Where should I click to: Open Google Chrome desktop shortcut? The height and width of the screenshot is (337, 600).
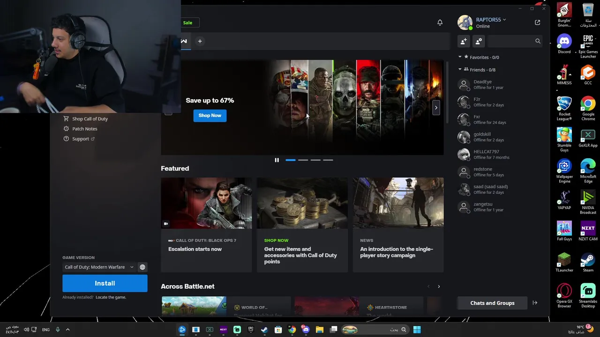[588, 109]
